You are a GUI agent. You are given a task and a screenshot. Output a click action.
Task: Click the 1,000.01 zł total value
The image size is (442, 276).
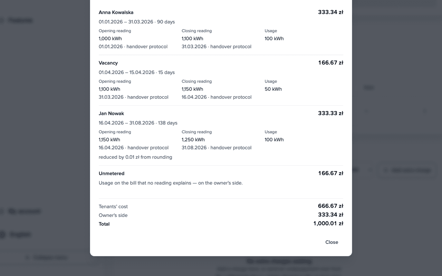(328, 224)
